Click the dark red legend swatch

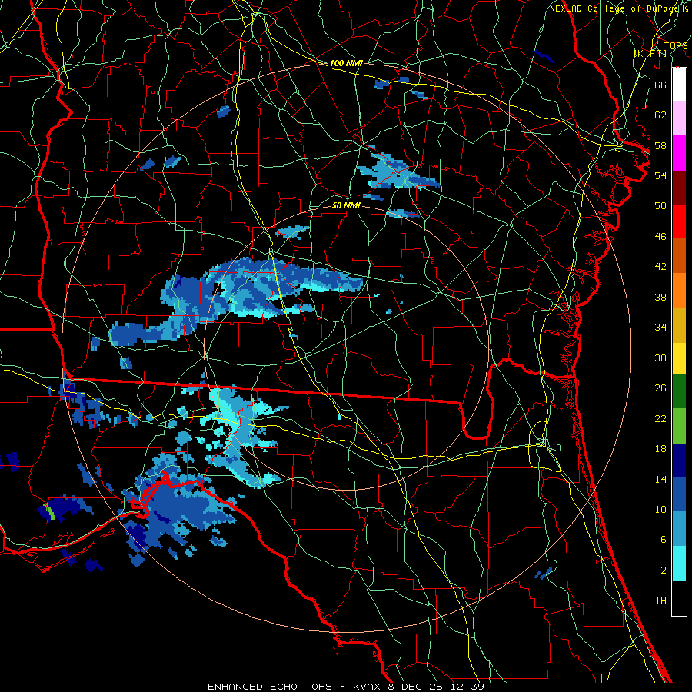pyautogui.click(x=679, y=187)
